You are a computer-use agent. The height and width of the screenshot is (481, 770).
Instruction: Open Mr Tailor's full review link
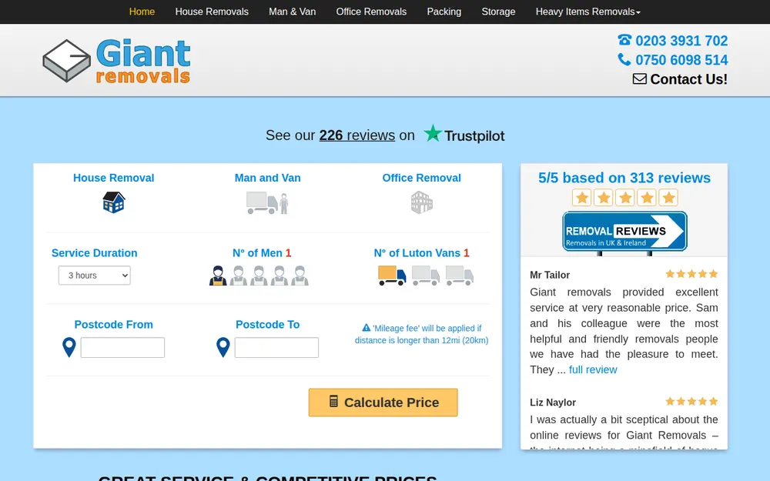[593, 369]
